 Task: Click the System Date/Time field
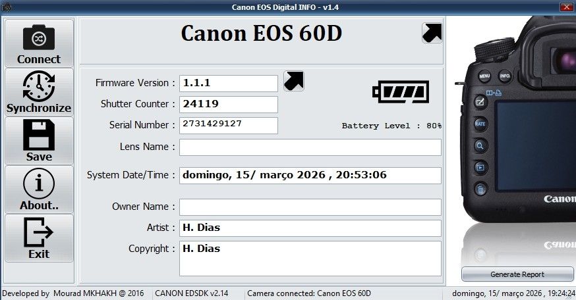tap(310, 176)
